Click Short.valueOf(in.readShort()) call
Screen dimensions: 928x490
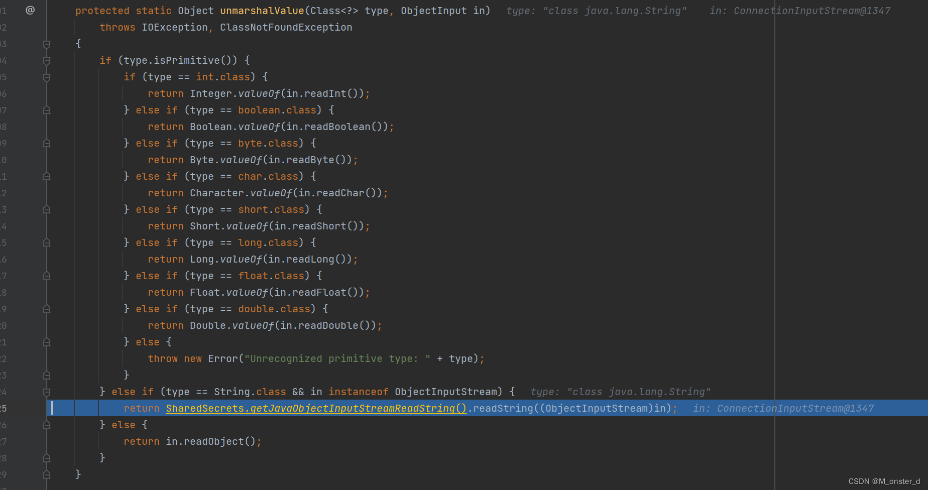[x=277, y=226]
